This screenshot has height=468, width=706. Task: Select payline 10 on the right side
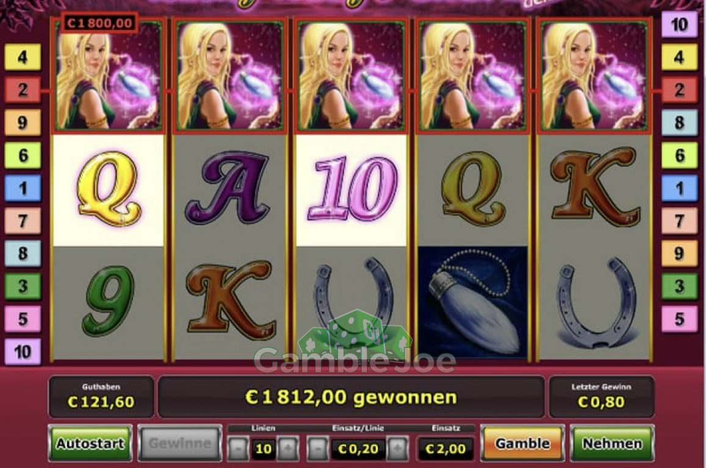pyautogui.click(x=679, y=24)
